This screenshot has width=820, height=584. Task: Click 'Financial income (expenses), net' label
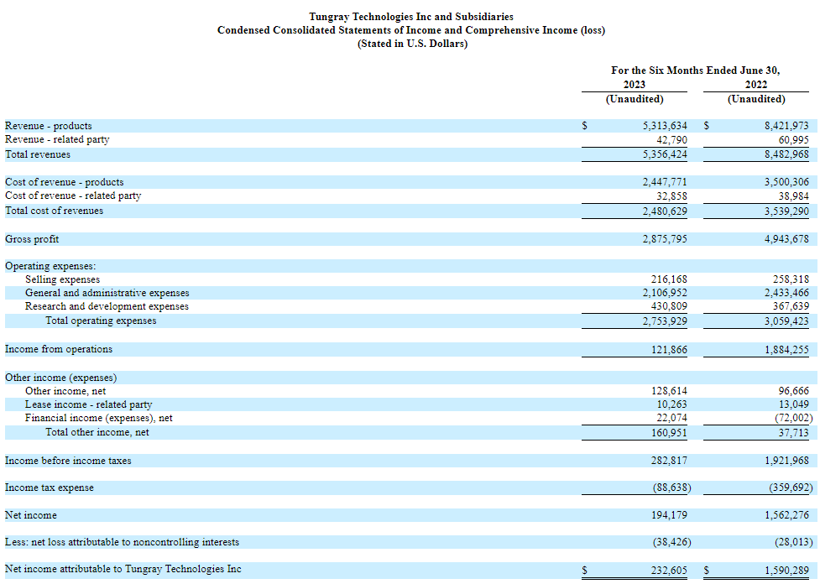point(98,418)
